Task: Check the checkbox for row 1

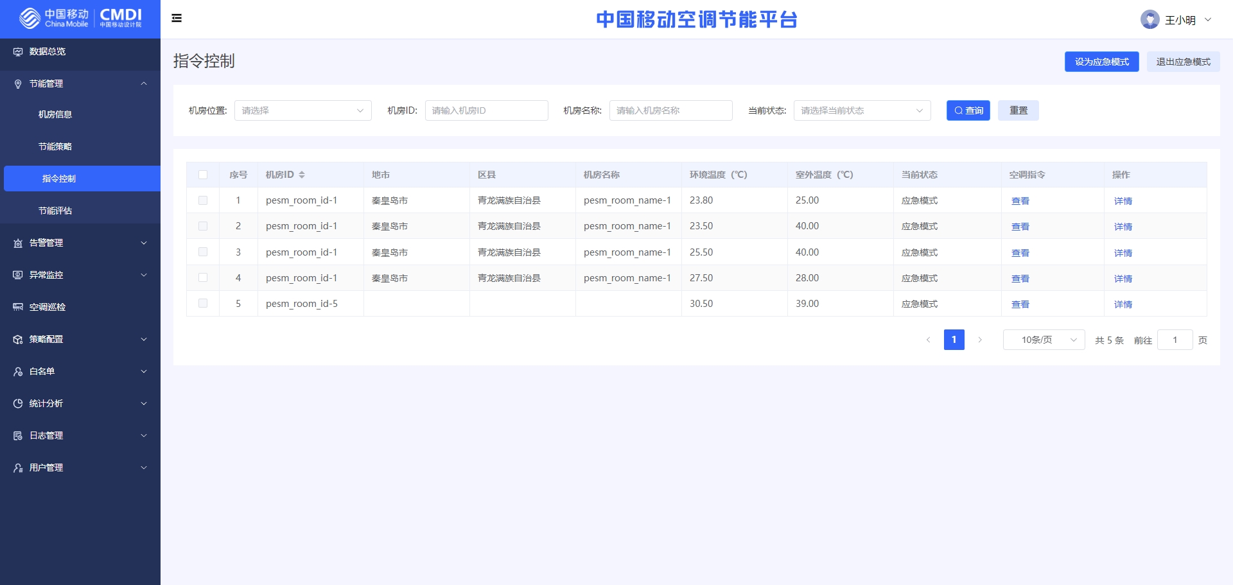Action: click(203, 200)
